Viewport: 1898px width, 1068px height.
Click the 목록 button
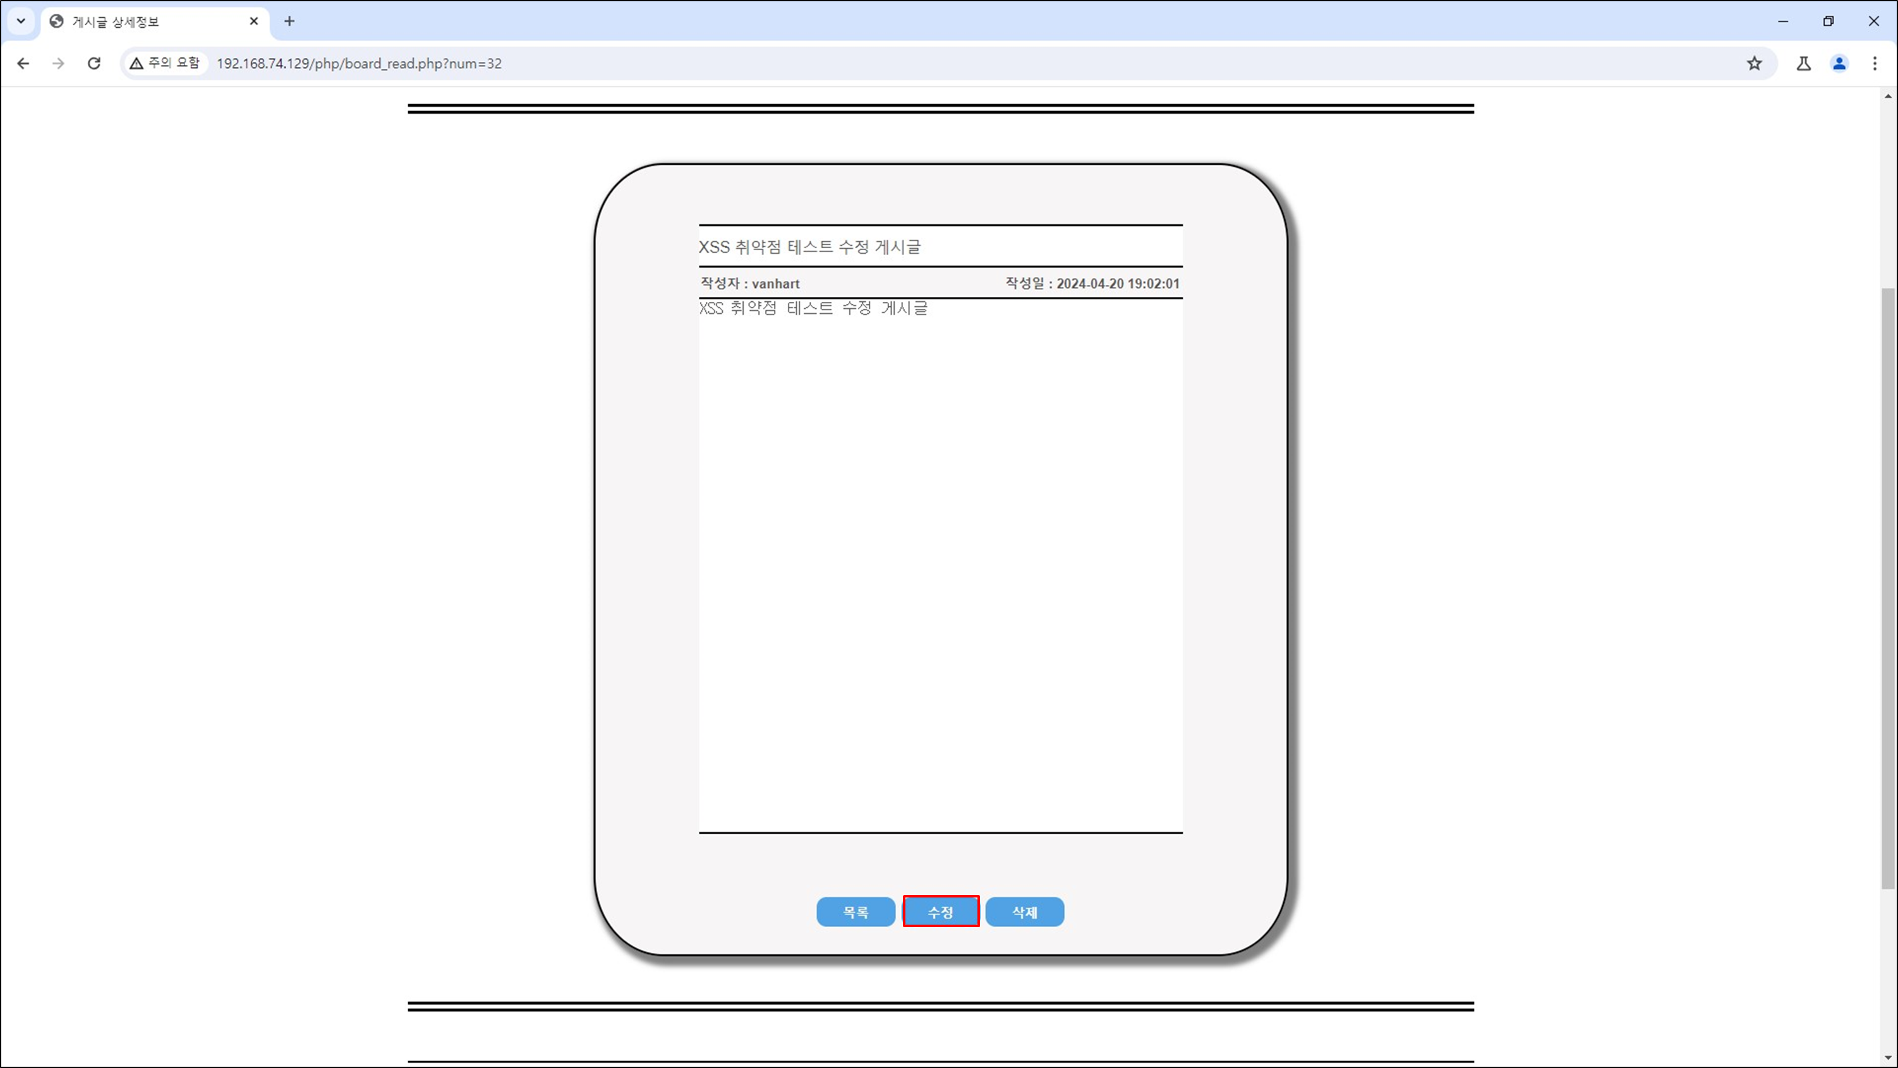pos(855,912)
